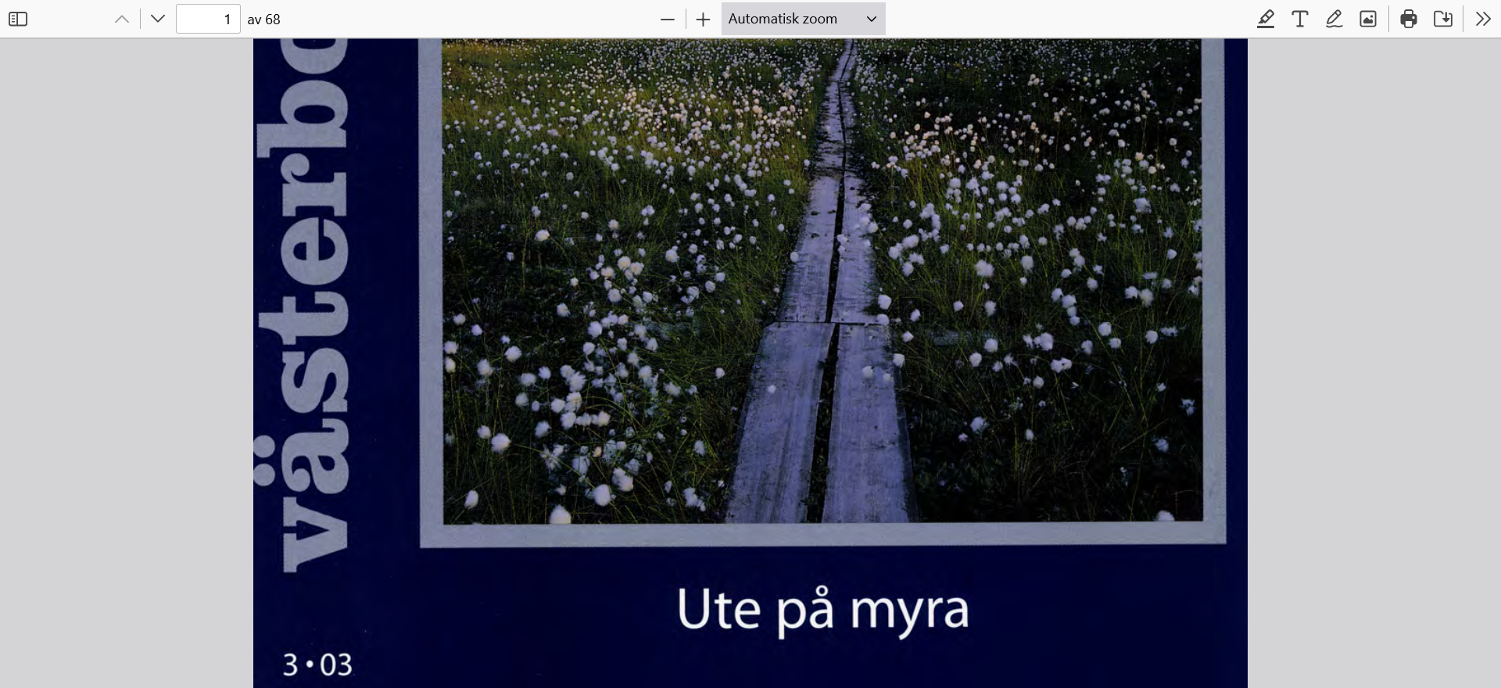1501x688 pixels.
Task: Zoom in with the plus button
Action: tap(703, 19)
